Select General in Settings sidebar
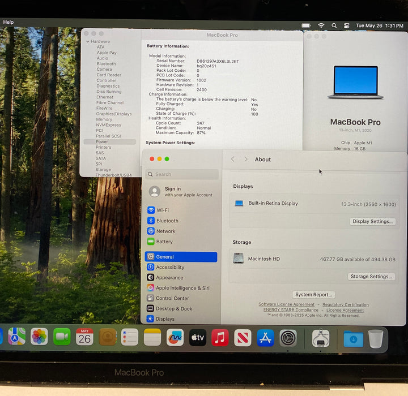This screenshot has height=396, width=408. 181,257
